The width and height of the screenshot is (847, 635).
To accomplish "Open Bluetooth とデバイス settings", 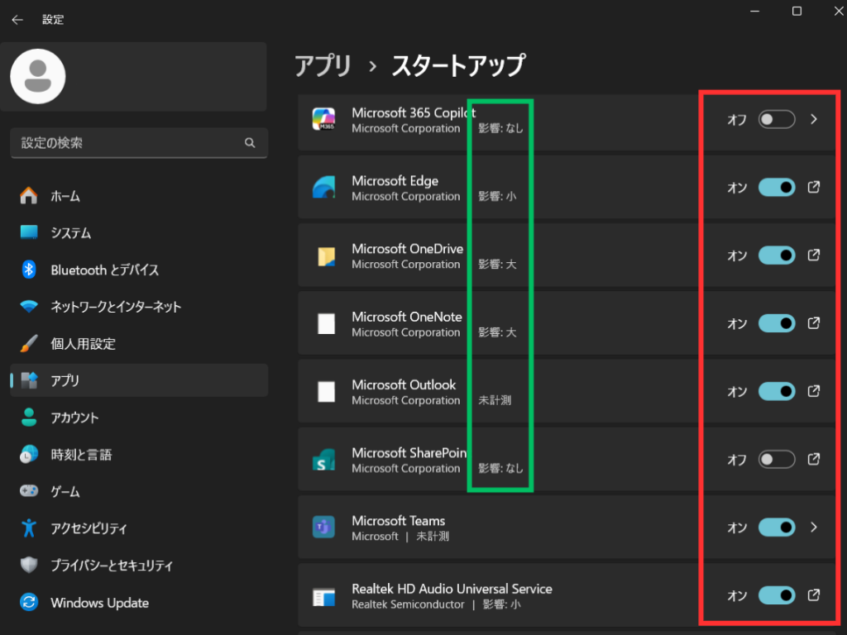I will [139, 270].
